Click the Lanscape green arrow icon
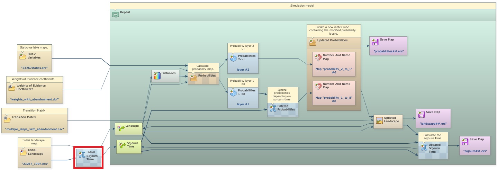The image size is (497, 170). click(120, 128)
